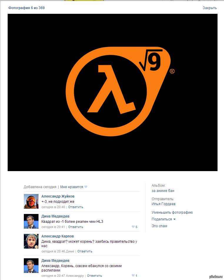Report the photo with Это спам
Screen dimensions: 224x280
tap(159, 226)
